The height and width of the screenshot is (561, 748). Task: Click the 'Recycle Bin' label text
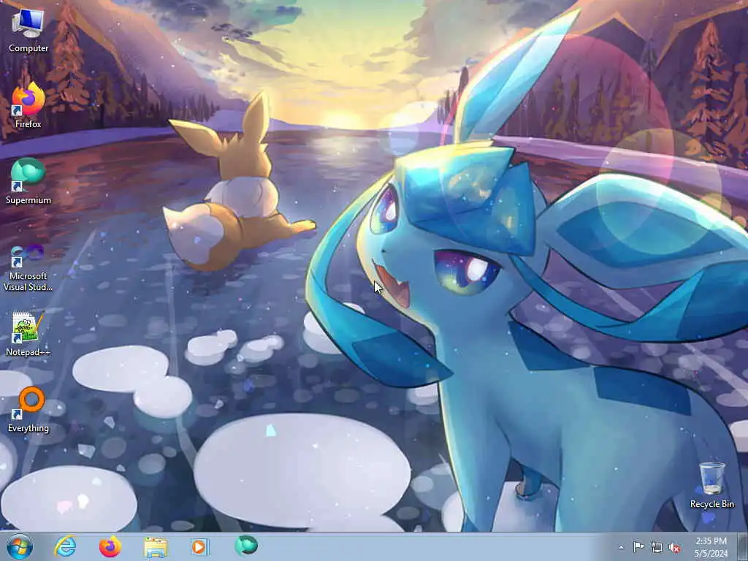[712, 504]
